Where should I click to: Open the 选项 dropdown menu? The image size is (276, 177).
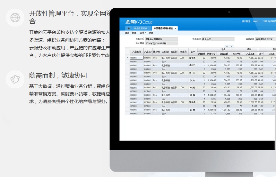pyautogui.click(x=143, y=33)
